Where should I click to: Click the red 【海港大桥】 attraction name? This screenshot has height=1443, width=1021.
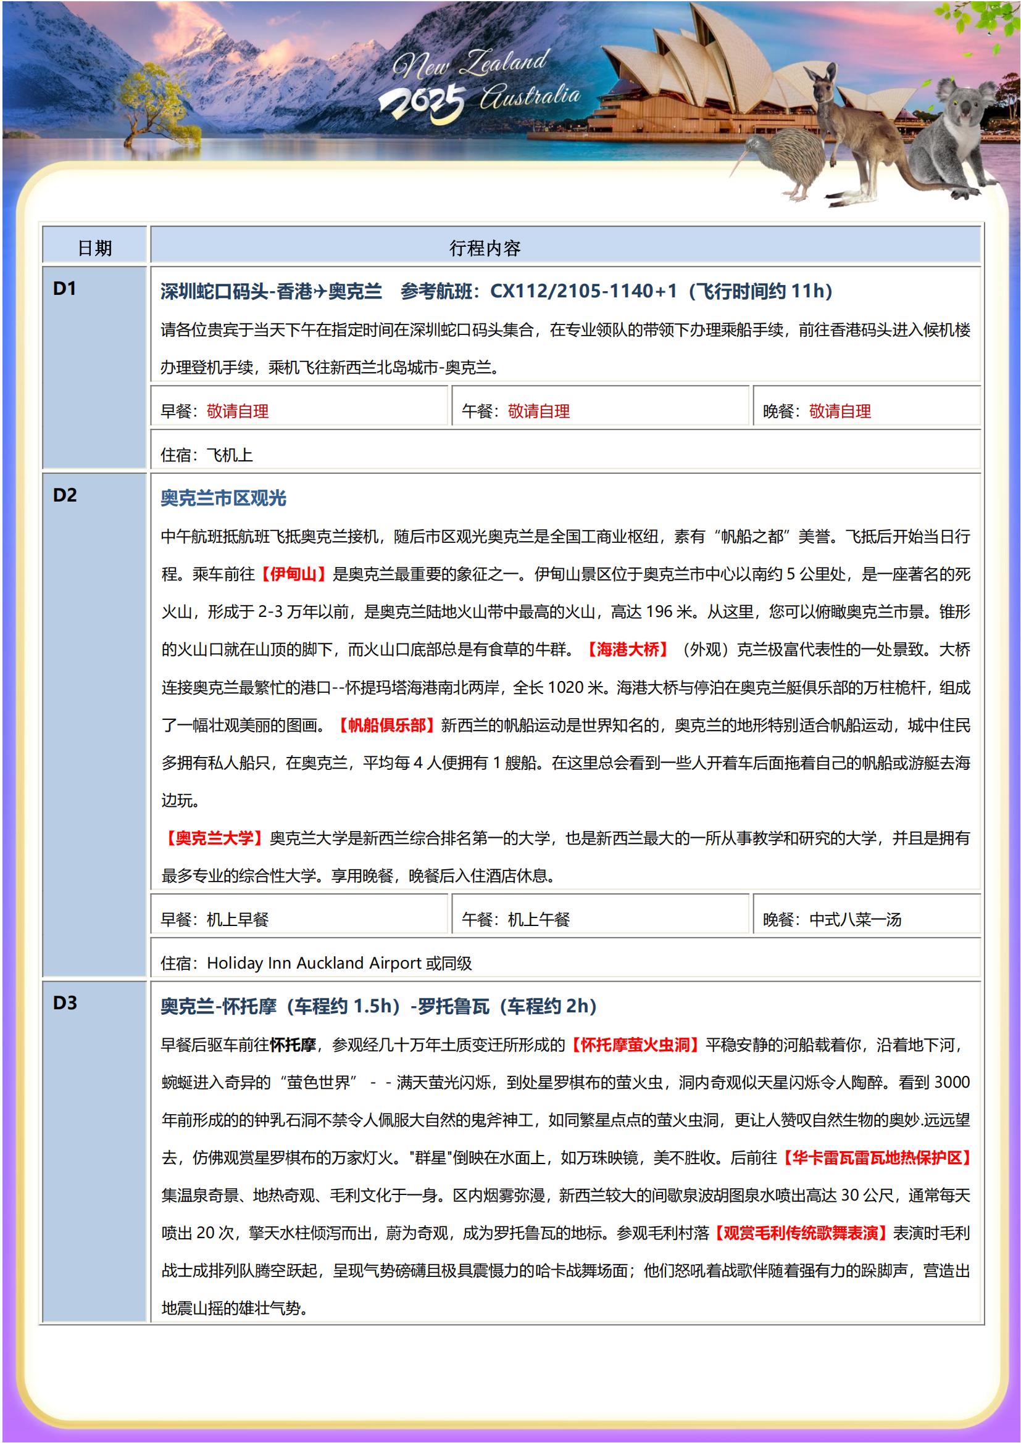pos(627,649)
